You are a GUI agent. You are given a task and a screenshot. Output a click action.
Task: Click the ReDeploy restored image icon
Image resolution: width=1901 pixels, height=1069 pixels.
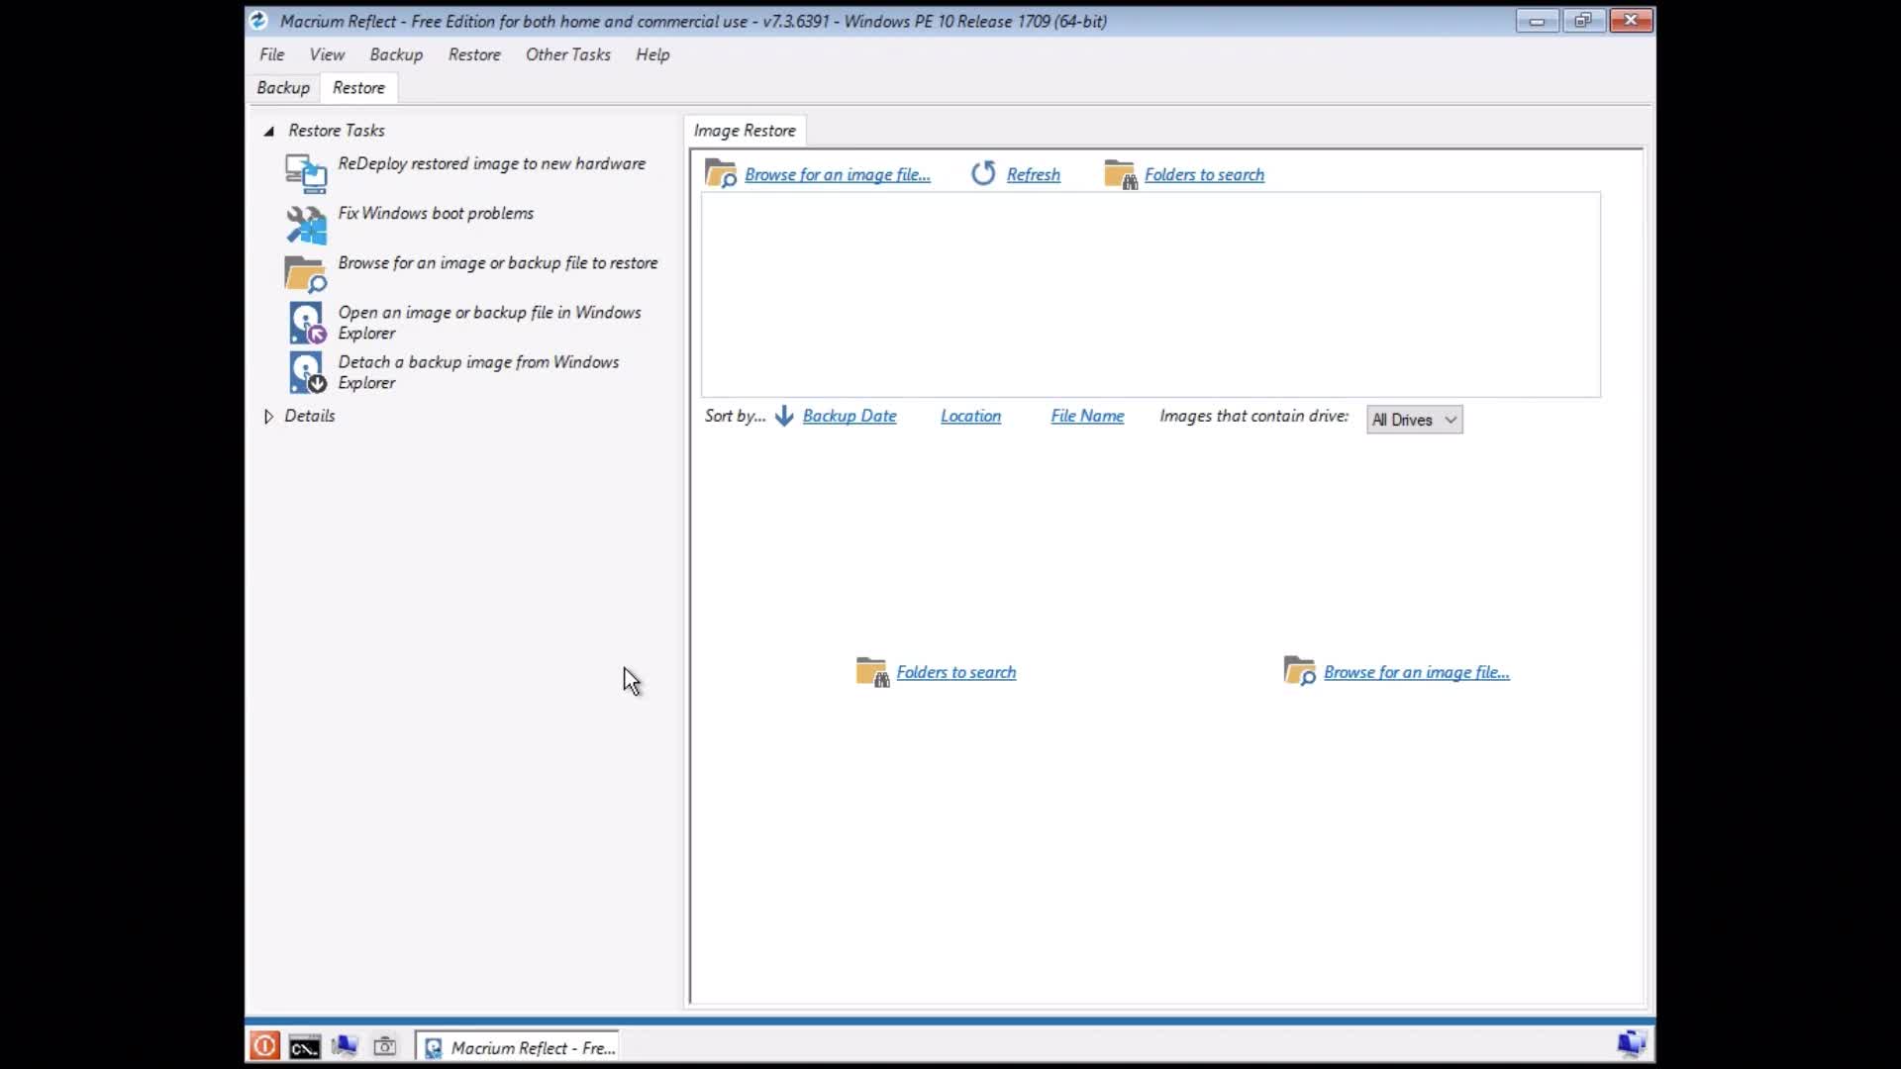pyautogui.click(x=306, y=174)
